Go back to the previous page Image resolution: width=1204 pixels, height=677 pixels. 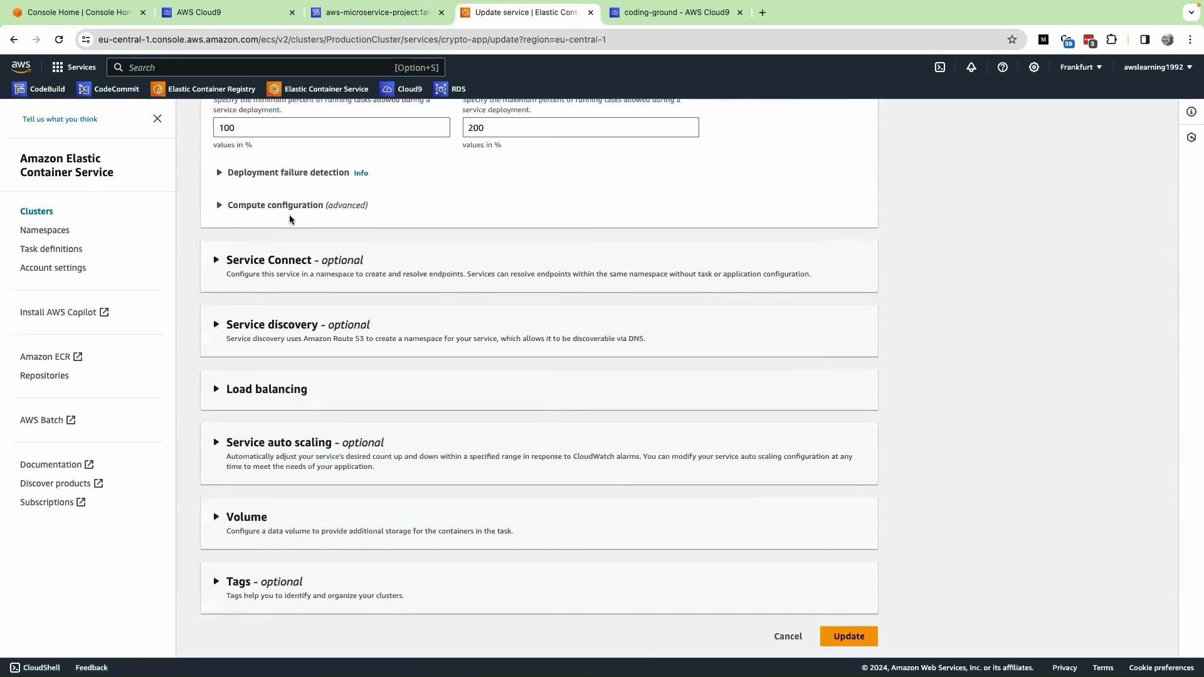pyautogui.click(x=14, y=39)
